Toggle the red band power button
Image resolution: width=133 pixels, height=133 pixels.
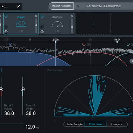[84, 44]
